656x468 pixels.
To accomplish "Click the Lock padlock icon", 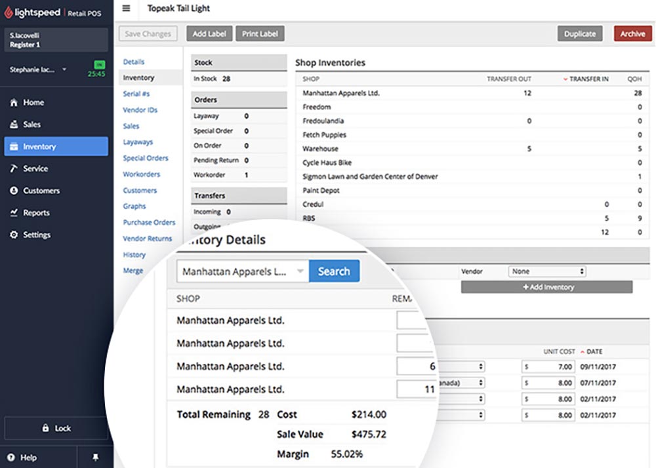I will click(x=46, y=428).
